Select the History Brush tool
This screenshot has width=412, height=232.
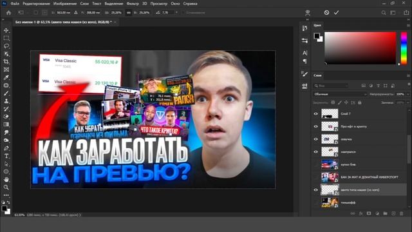tap(6, 109)
